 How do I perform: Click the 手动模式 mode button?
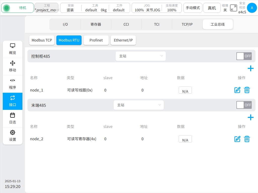click(x=193, y=8)
